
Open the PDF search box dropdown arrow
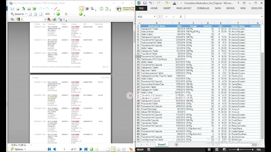pyautogui.click(x=45, y=19)
